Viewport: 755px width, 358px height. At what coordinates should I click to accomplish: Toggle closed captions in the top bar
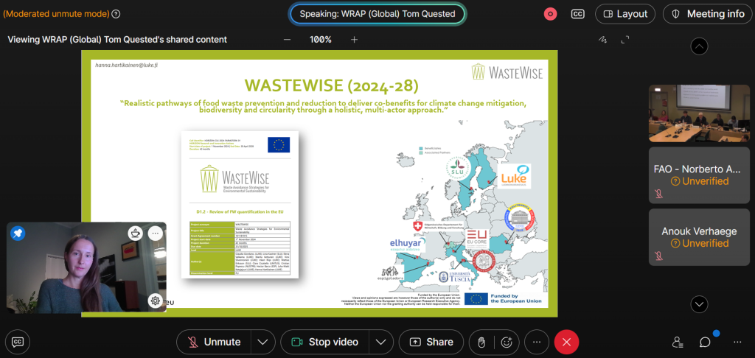579,14
